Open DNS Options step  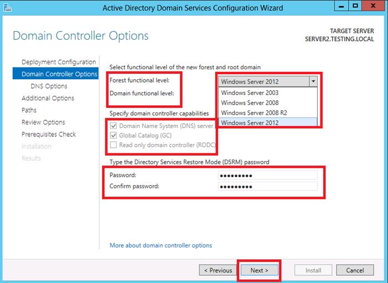[49, 86]
